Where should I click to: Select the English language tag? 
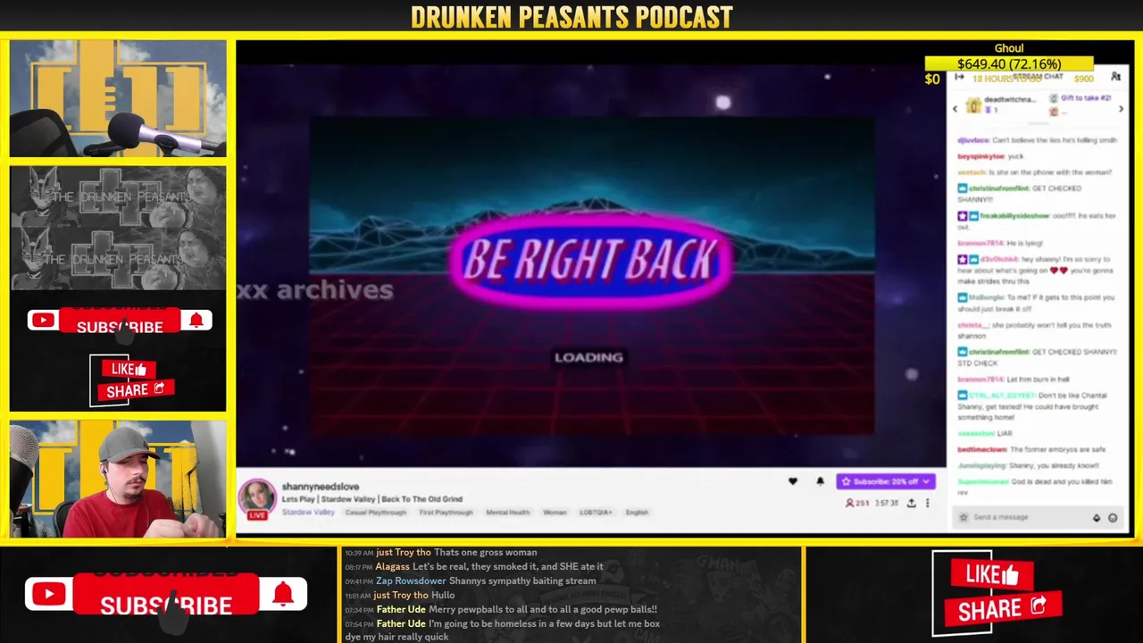(x=637, y=513)
